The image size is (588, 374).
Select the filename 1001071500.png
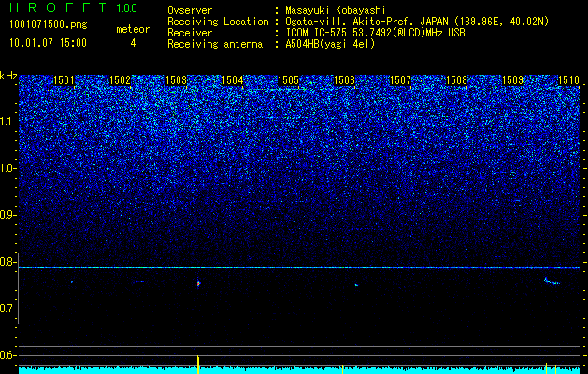pyautogui.click(x=49, y=25)
